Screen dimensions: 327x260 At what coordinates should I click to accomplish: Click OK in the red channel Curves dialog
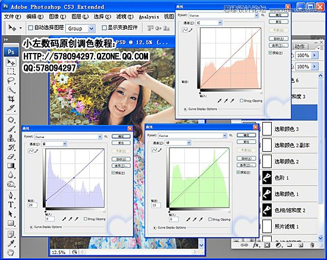click(x=279, y=15)
